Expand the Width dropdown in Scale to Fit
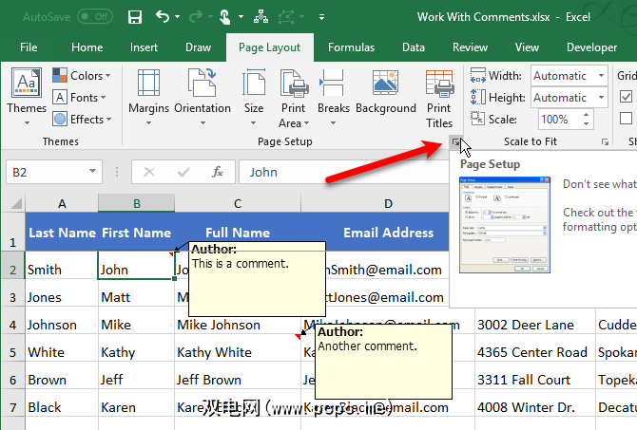The height and width of the screenshot is (430, 637). [x=600, y=76]
